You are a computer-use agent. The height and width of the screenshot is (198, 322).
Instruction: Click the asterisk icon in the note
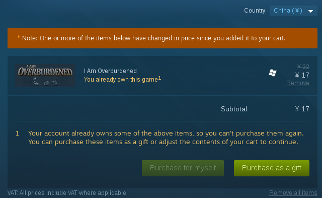click(19, 37)
